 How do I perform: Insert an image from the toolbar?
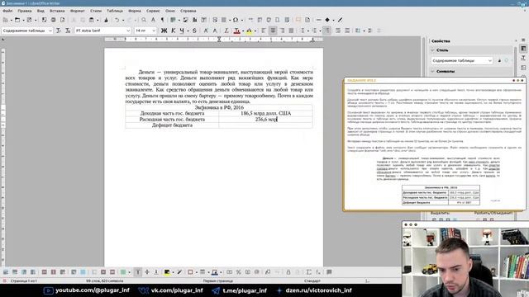click(185, 20)
